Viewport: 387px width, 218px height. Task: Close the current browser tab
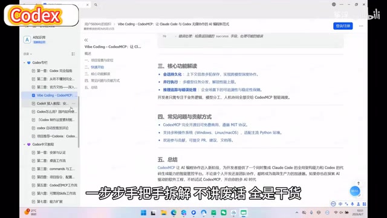point(87,5)
